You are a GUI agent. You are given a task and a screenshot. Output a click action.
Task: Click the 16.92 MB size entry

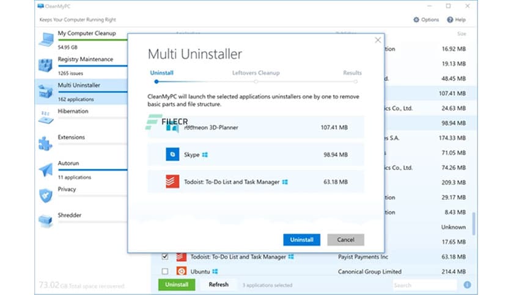tap(454, 49)
